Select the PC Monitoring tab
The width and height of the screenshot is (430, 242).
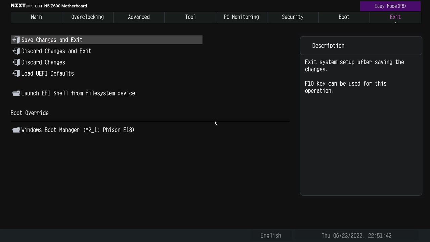tap(242, 17)
